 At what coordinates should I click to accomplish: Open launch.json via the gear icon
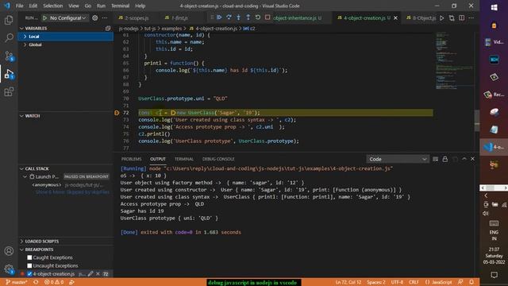tap(95, 17)
